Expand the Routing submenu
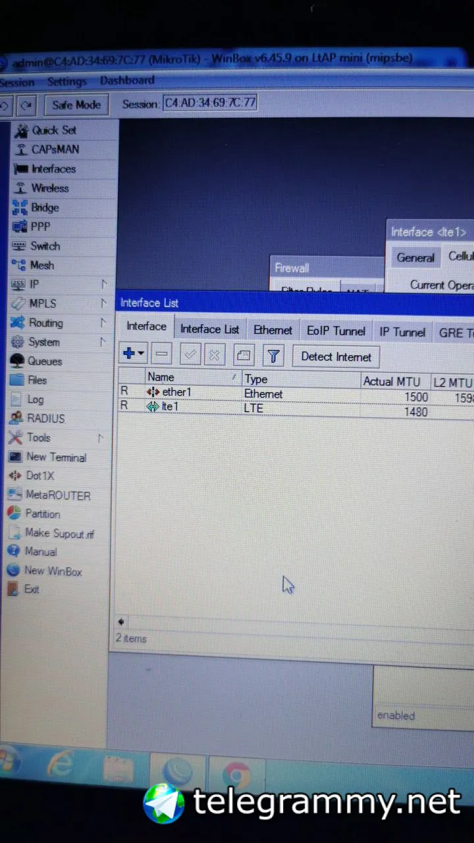 pyautogui.click(x=103, y=323)
